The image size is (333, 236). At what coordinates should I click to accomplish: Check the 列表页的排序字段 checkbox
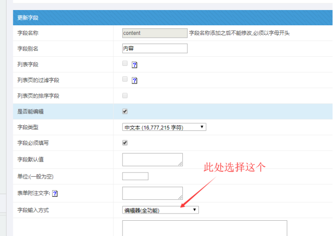125,96
